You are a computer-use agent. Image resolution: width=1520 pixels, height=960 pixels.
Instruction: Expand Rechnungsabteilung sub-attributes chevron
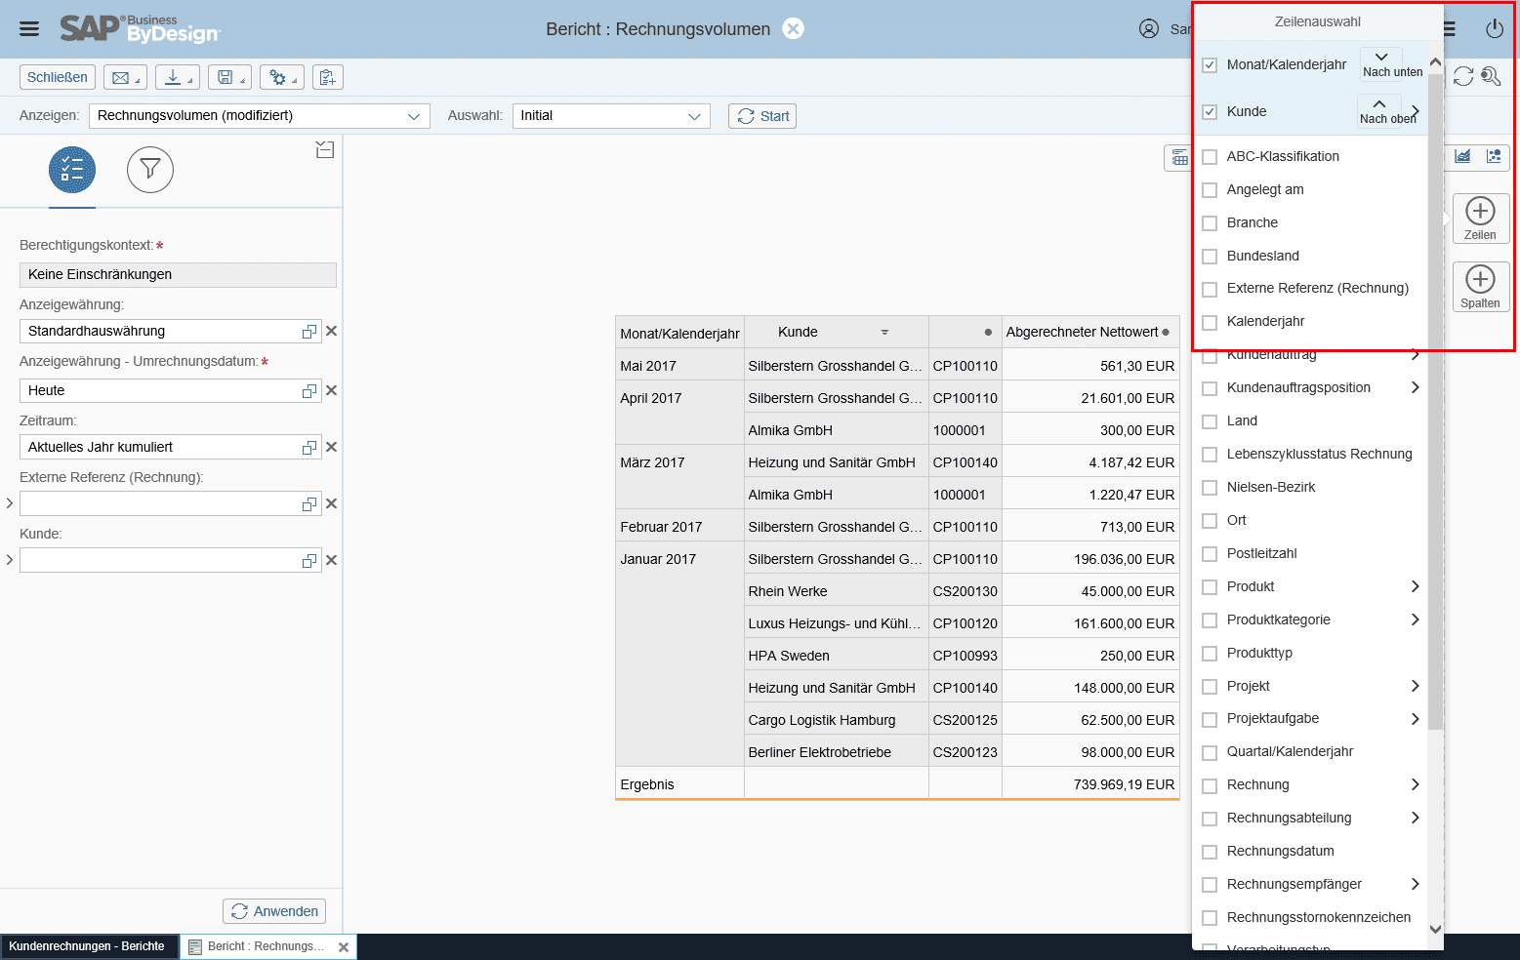pos(1416,818)
